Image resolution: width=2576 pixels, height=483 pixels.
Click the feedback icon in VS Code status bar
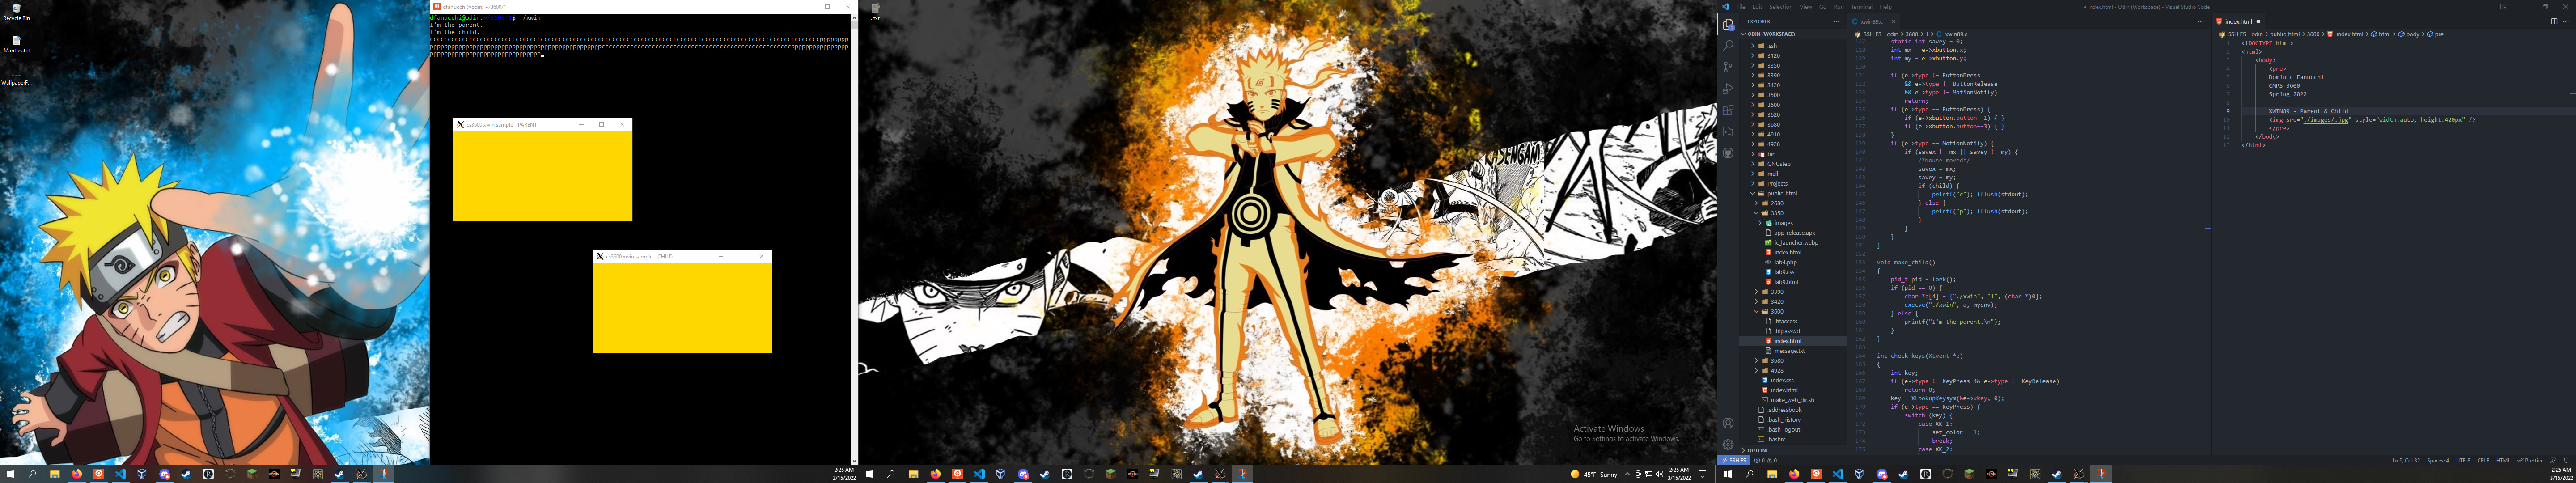tap(2553, 461)
